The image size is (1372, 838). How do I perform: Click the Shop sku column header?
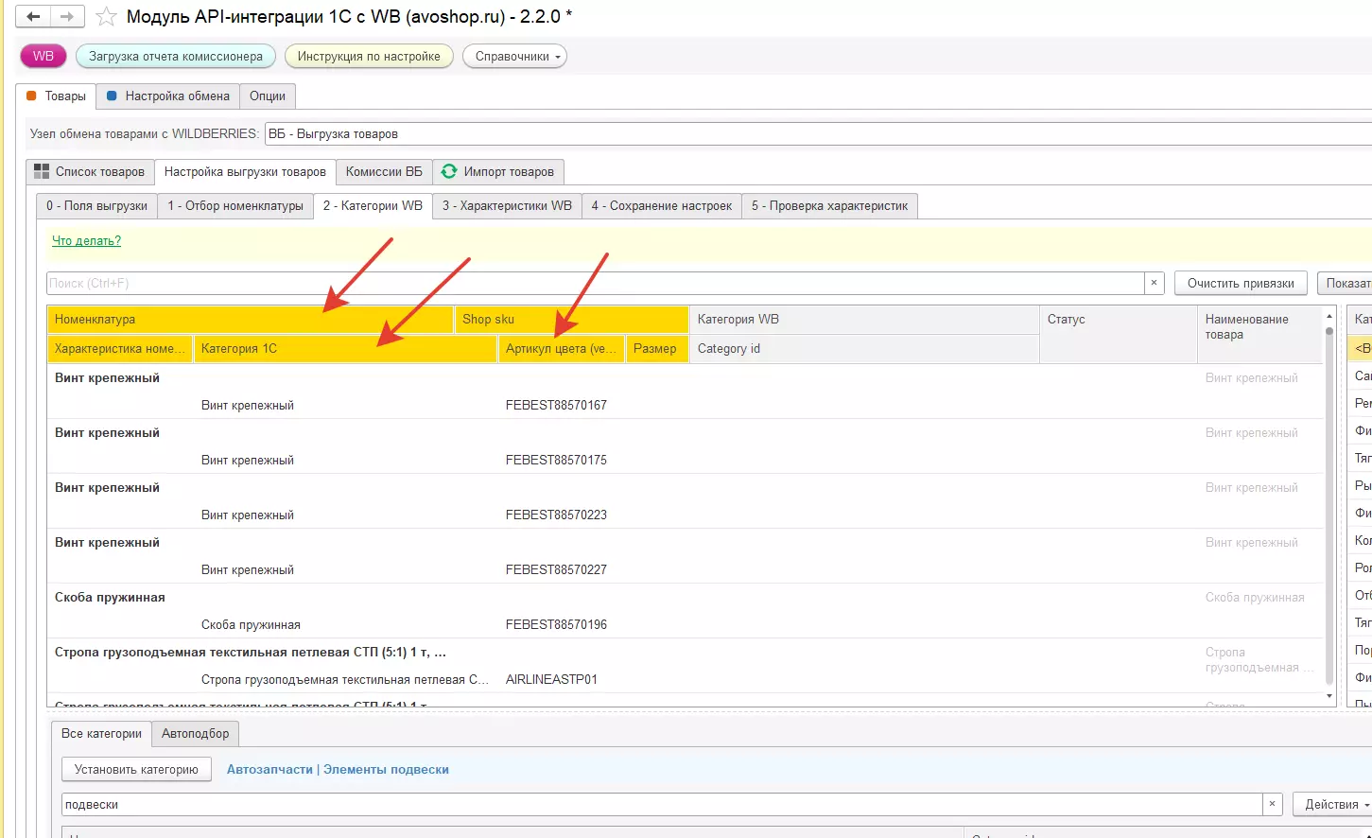pyautogui.click(x=571, y=320)
